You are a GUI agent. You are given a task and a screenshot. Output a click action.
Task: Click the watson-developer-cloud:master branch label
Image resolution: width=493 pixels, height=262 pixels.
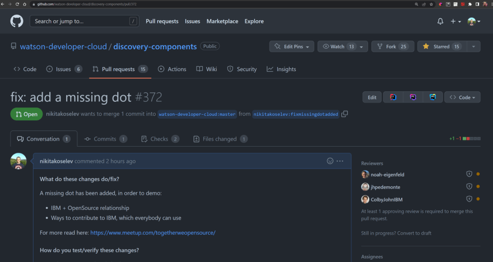197,114
